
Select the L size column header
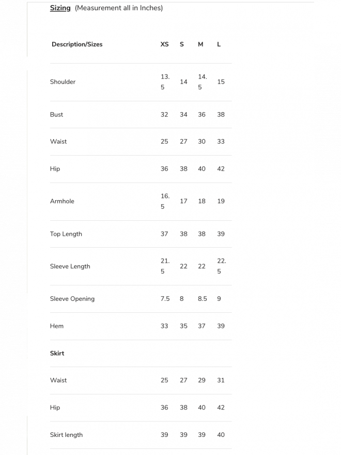(x=219, y=44)
